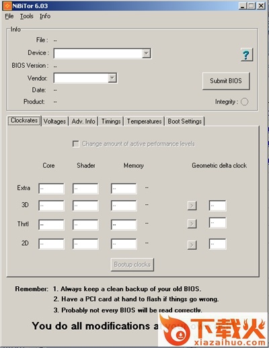Open the Tools menu

[x=27, y=16]
